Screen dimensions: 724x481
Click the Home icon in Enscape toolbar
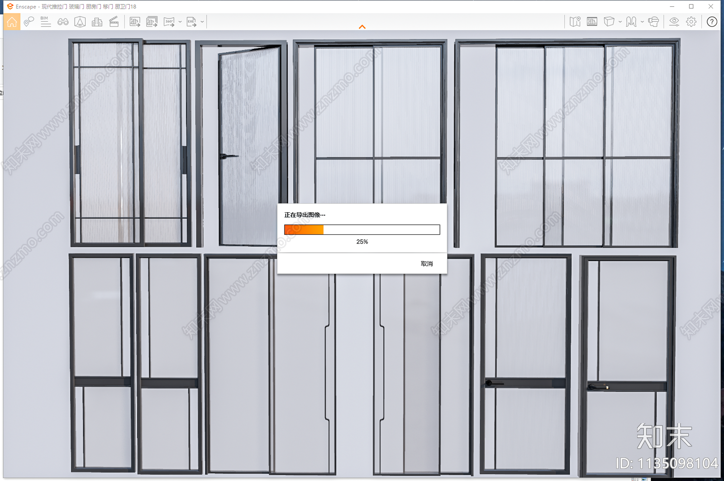12,22
